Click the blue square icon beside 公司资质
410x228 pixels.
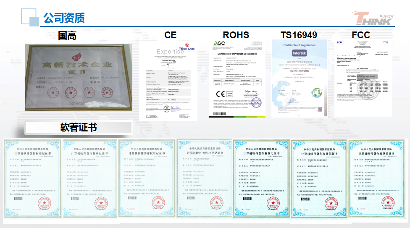click(30, 18)
